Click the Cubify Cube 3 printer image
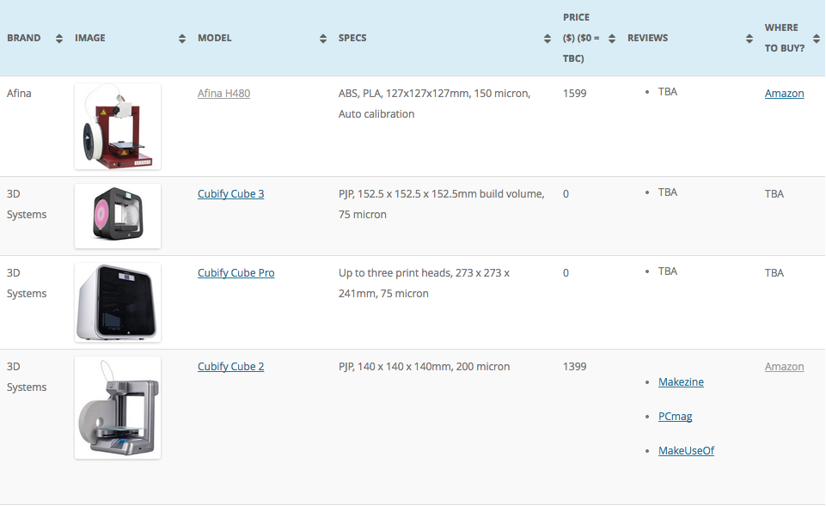 click(118, 216)
